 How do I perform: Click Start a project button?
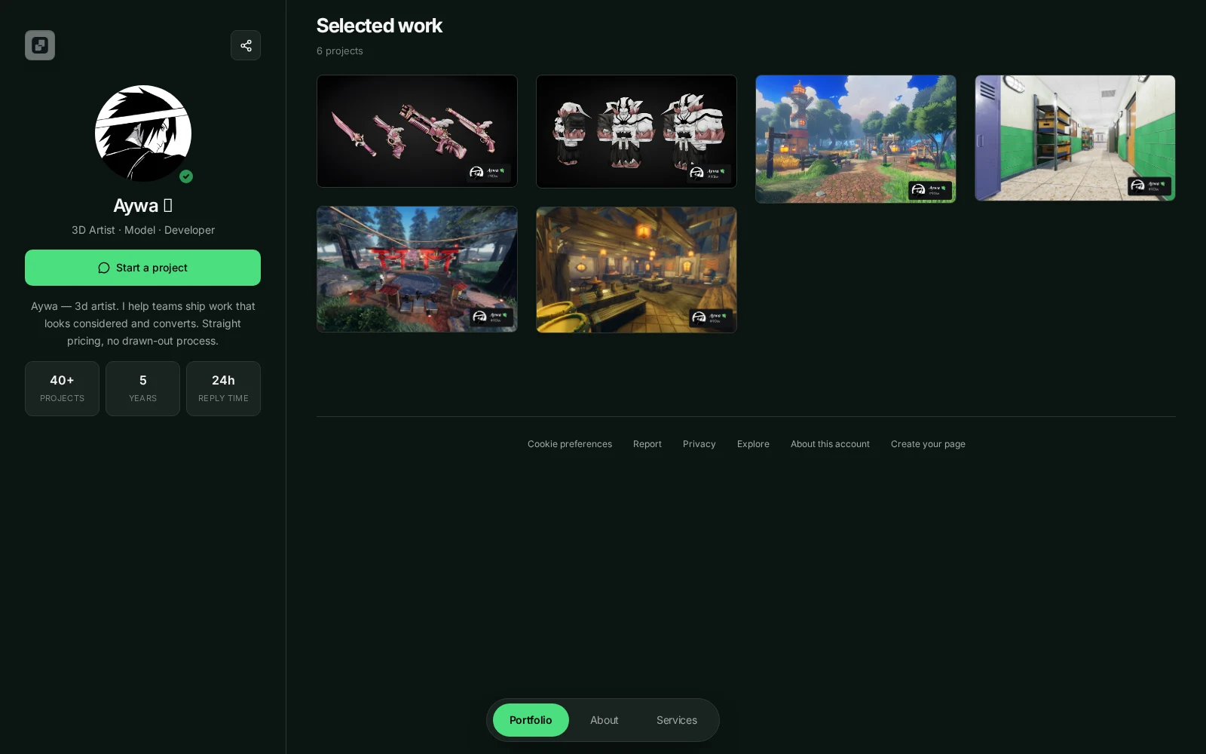[x=142, y=268]
